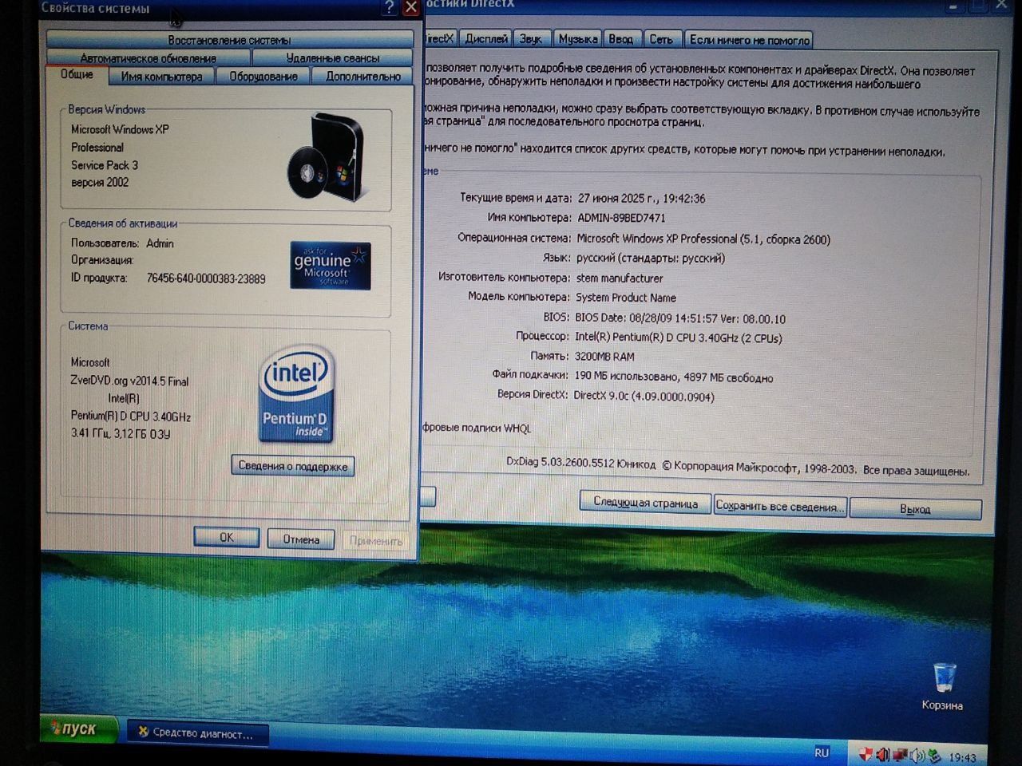Select the General tab (Общие)
The height and width of the screenshot is (766, 1022).
77,74
